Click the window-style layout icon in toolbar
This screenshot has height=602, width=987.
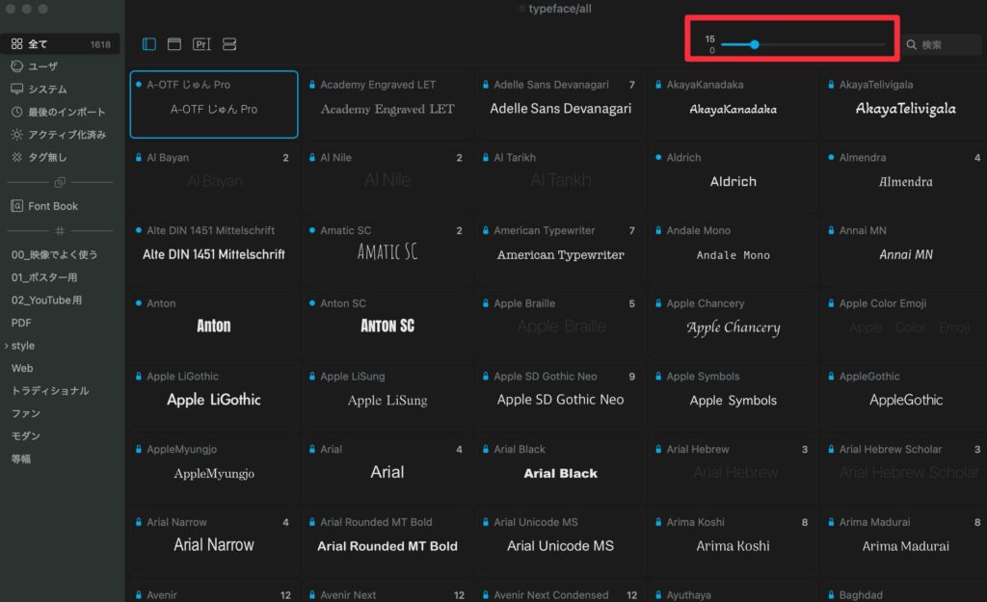pyautogui.click(x=174, y=44)
